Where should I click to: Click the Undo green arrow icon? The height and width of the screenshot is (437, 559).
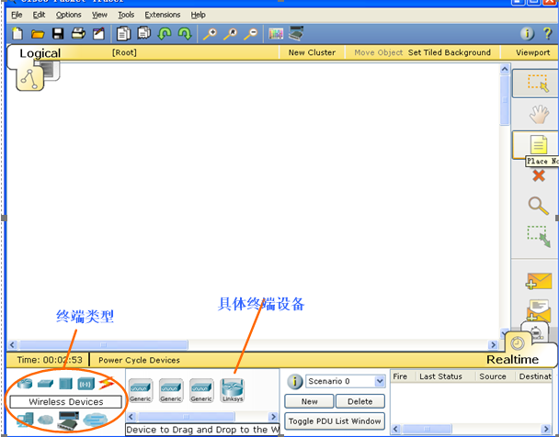(165, 34)
